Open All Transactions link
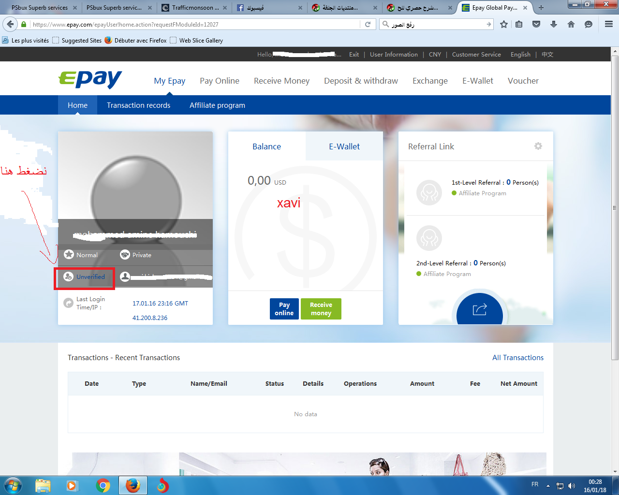619x495 pixels. pyautogui.click(x=518, y=358)
